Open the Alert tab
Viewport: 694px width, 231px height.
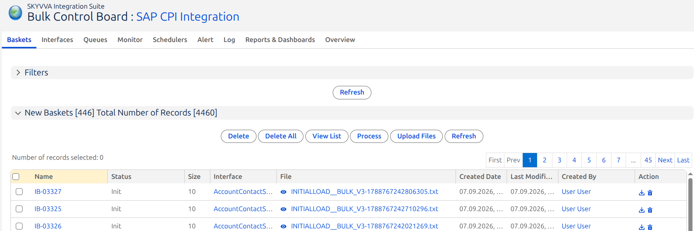(x=205, y=40)
